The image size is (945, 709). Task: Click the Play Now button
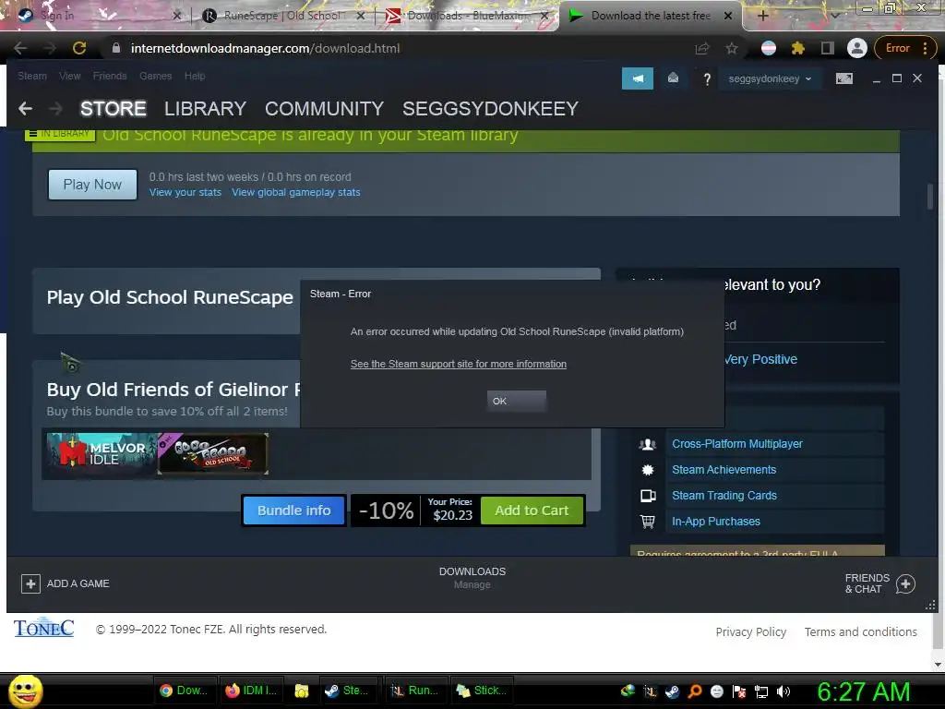(92, 185)
